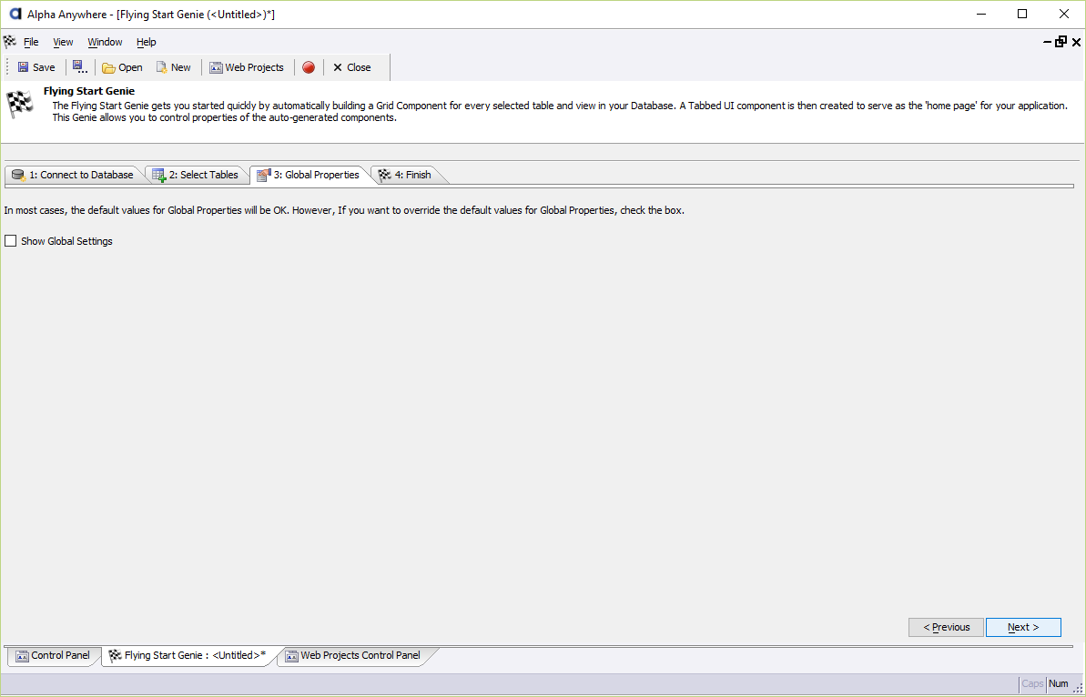Proceed with the Next button

click(1023, 627)
